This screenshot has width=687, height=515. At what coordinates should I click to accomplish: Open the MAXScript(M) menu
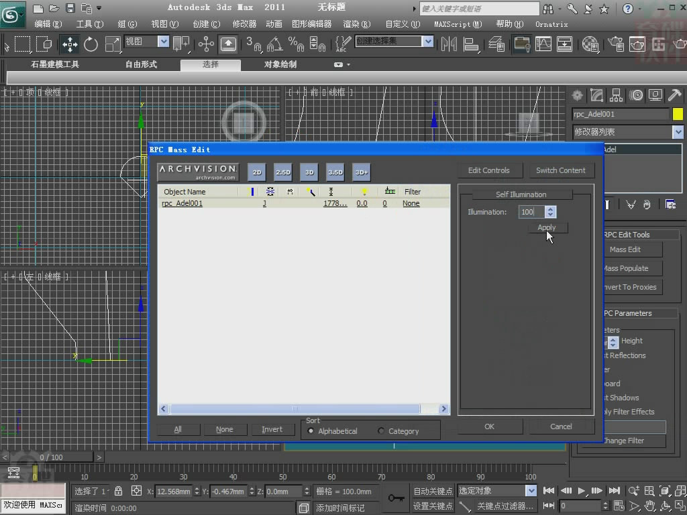(x=458, y=24)
